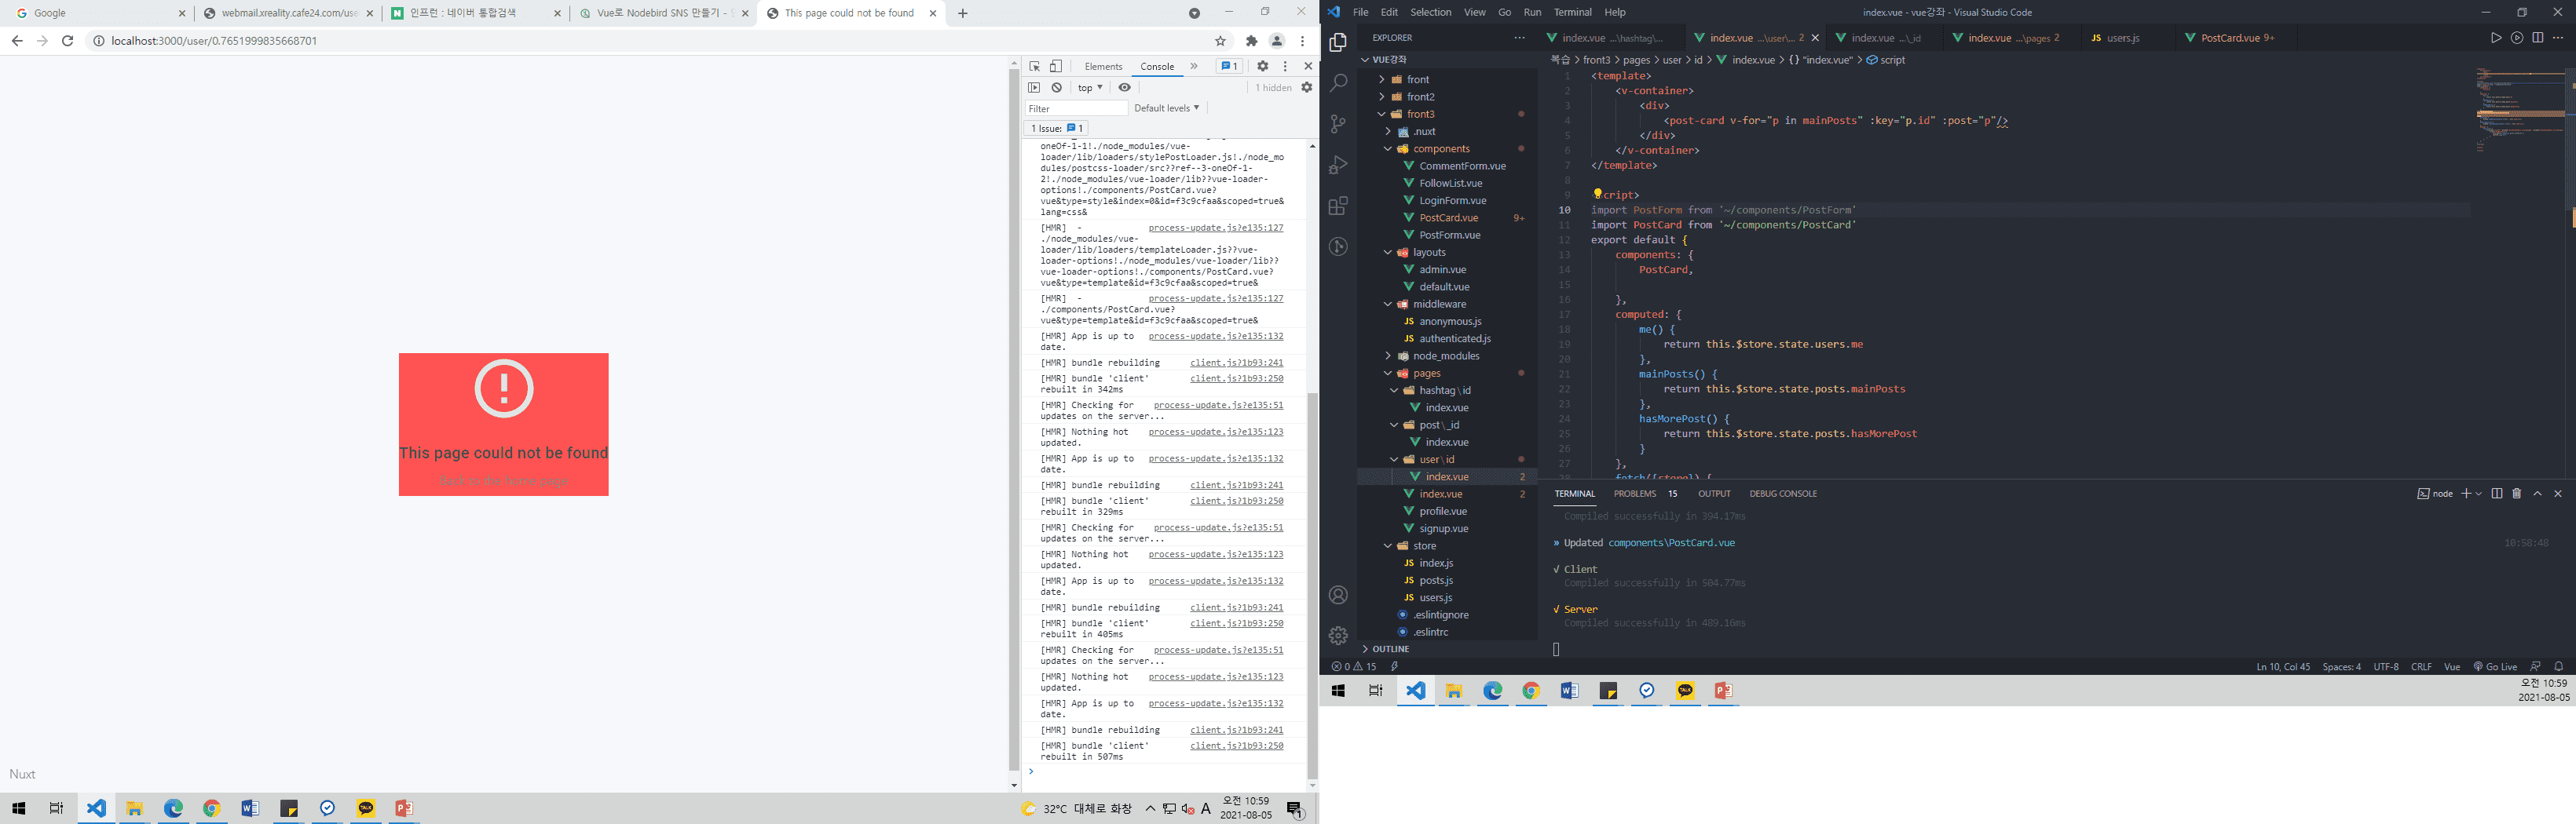The image size is (2576, 824).
Task: Toggle the console live expression eye icon
Action: [x=1125, y=88]
